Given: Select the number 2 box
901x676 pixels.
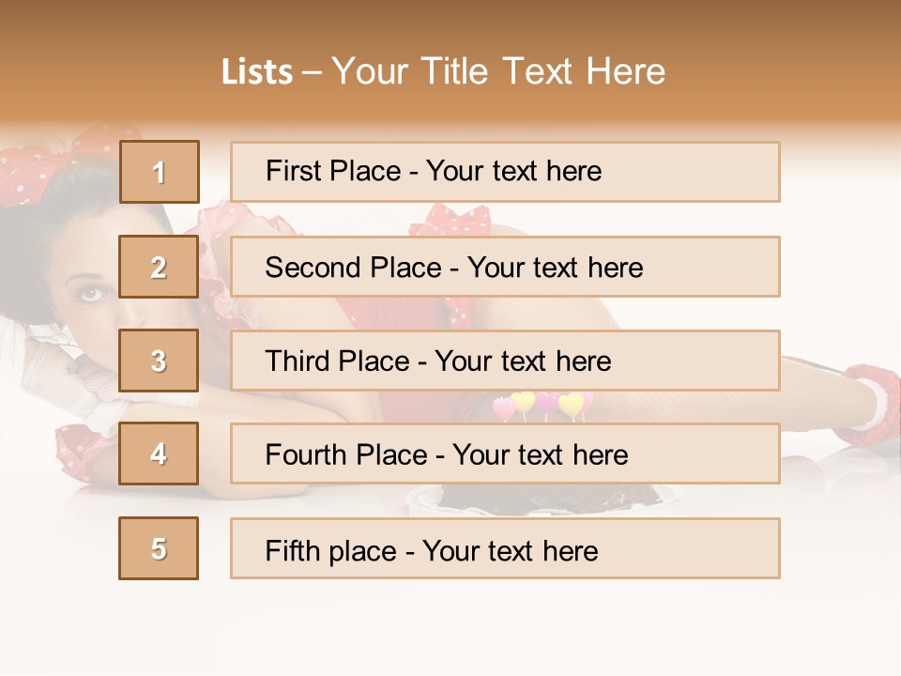Looking at the screenshot, I should [x=160, y=267].
